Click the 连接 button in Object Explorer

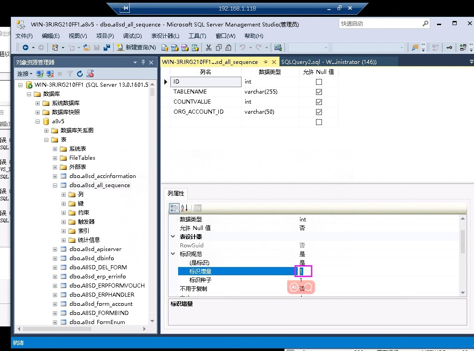(22, 74)
